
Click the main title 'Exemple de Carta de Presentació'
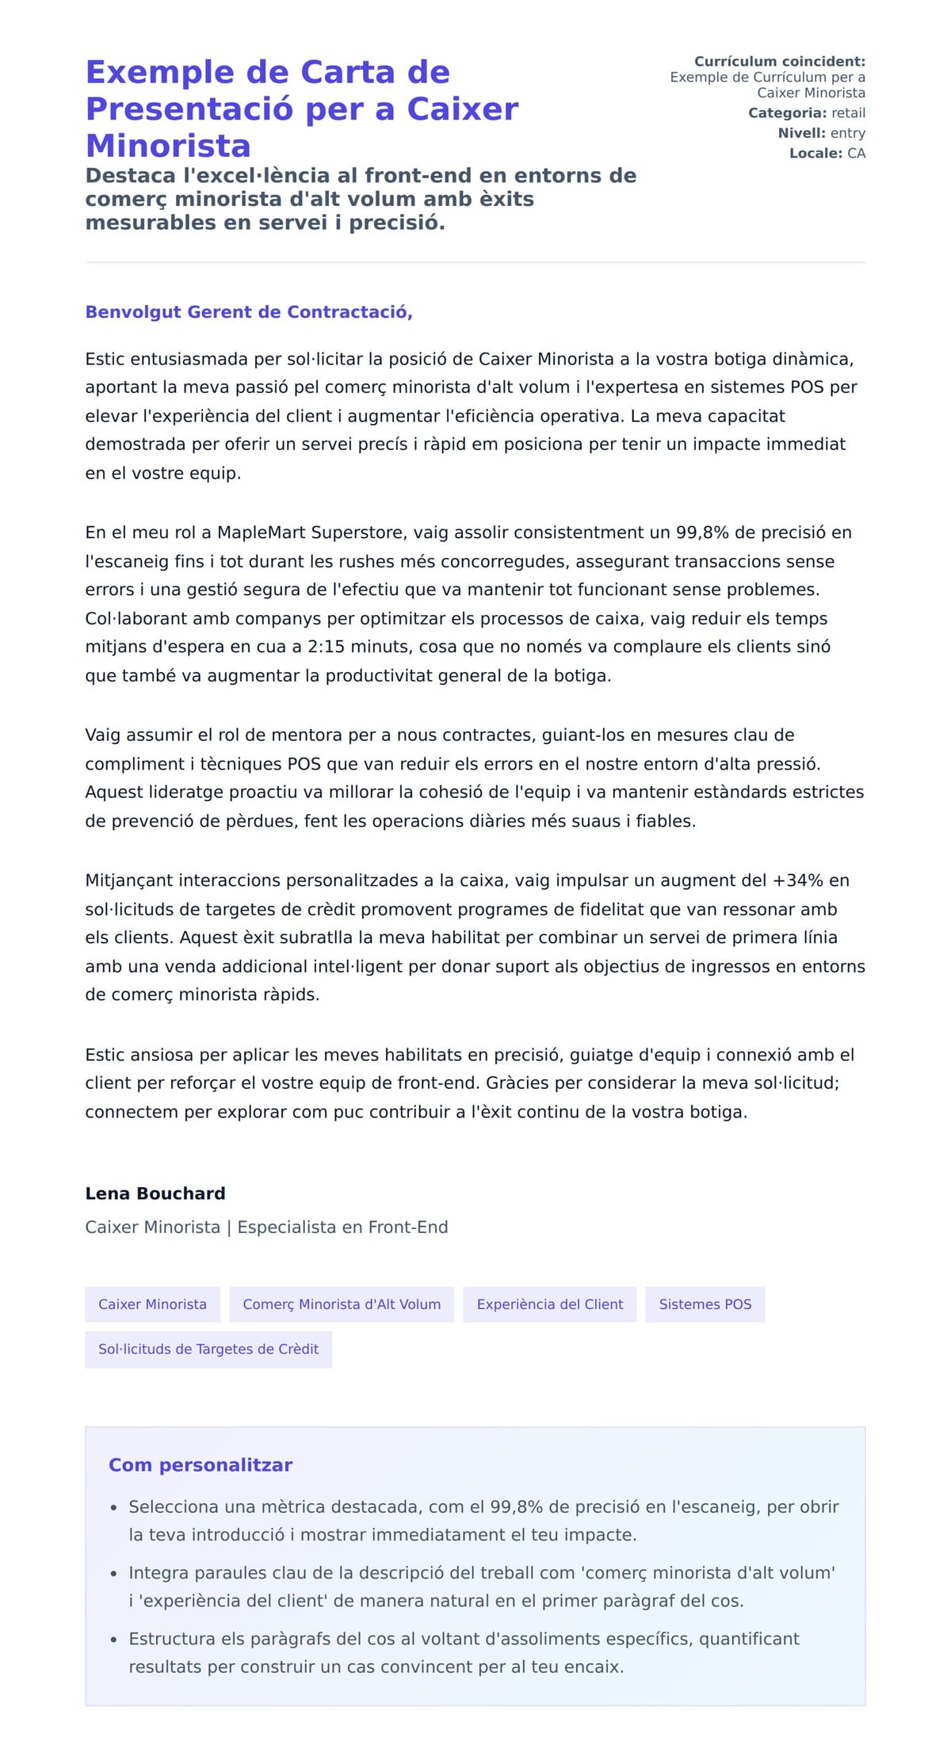point(302,109)
